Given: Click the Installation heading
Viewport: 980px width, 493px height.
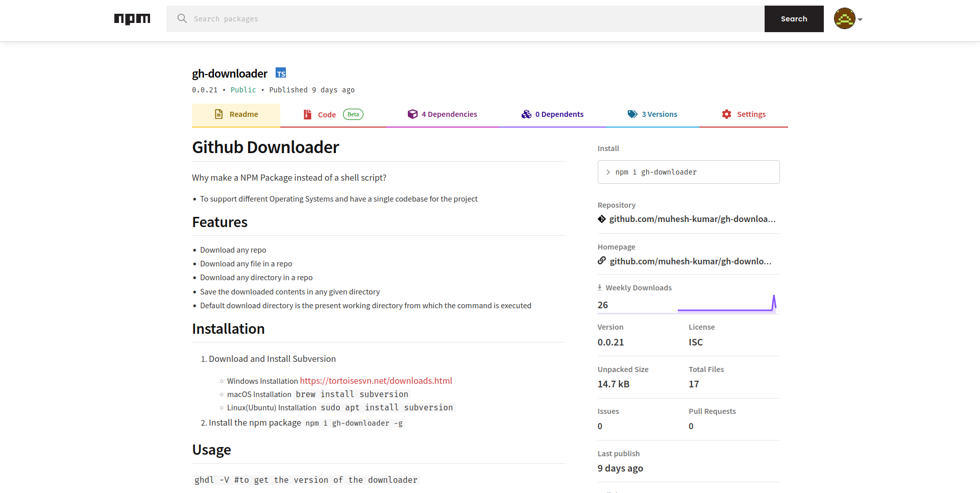Looking at the screenshot, I should [228, 329].
